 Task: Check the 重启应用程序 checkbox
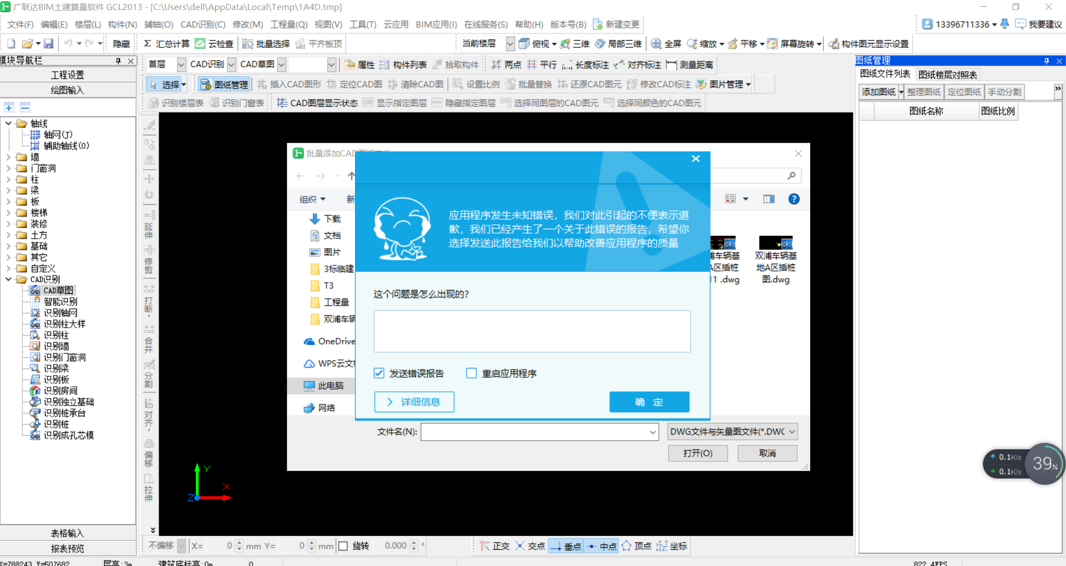tap(471, 373)
